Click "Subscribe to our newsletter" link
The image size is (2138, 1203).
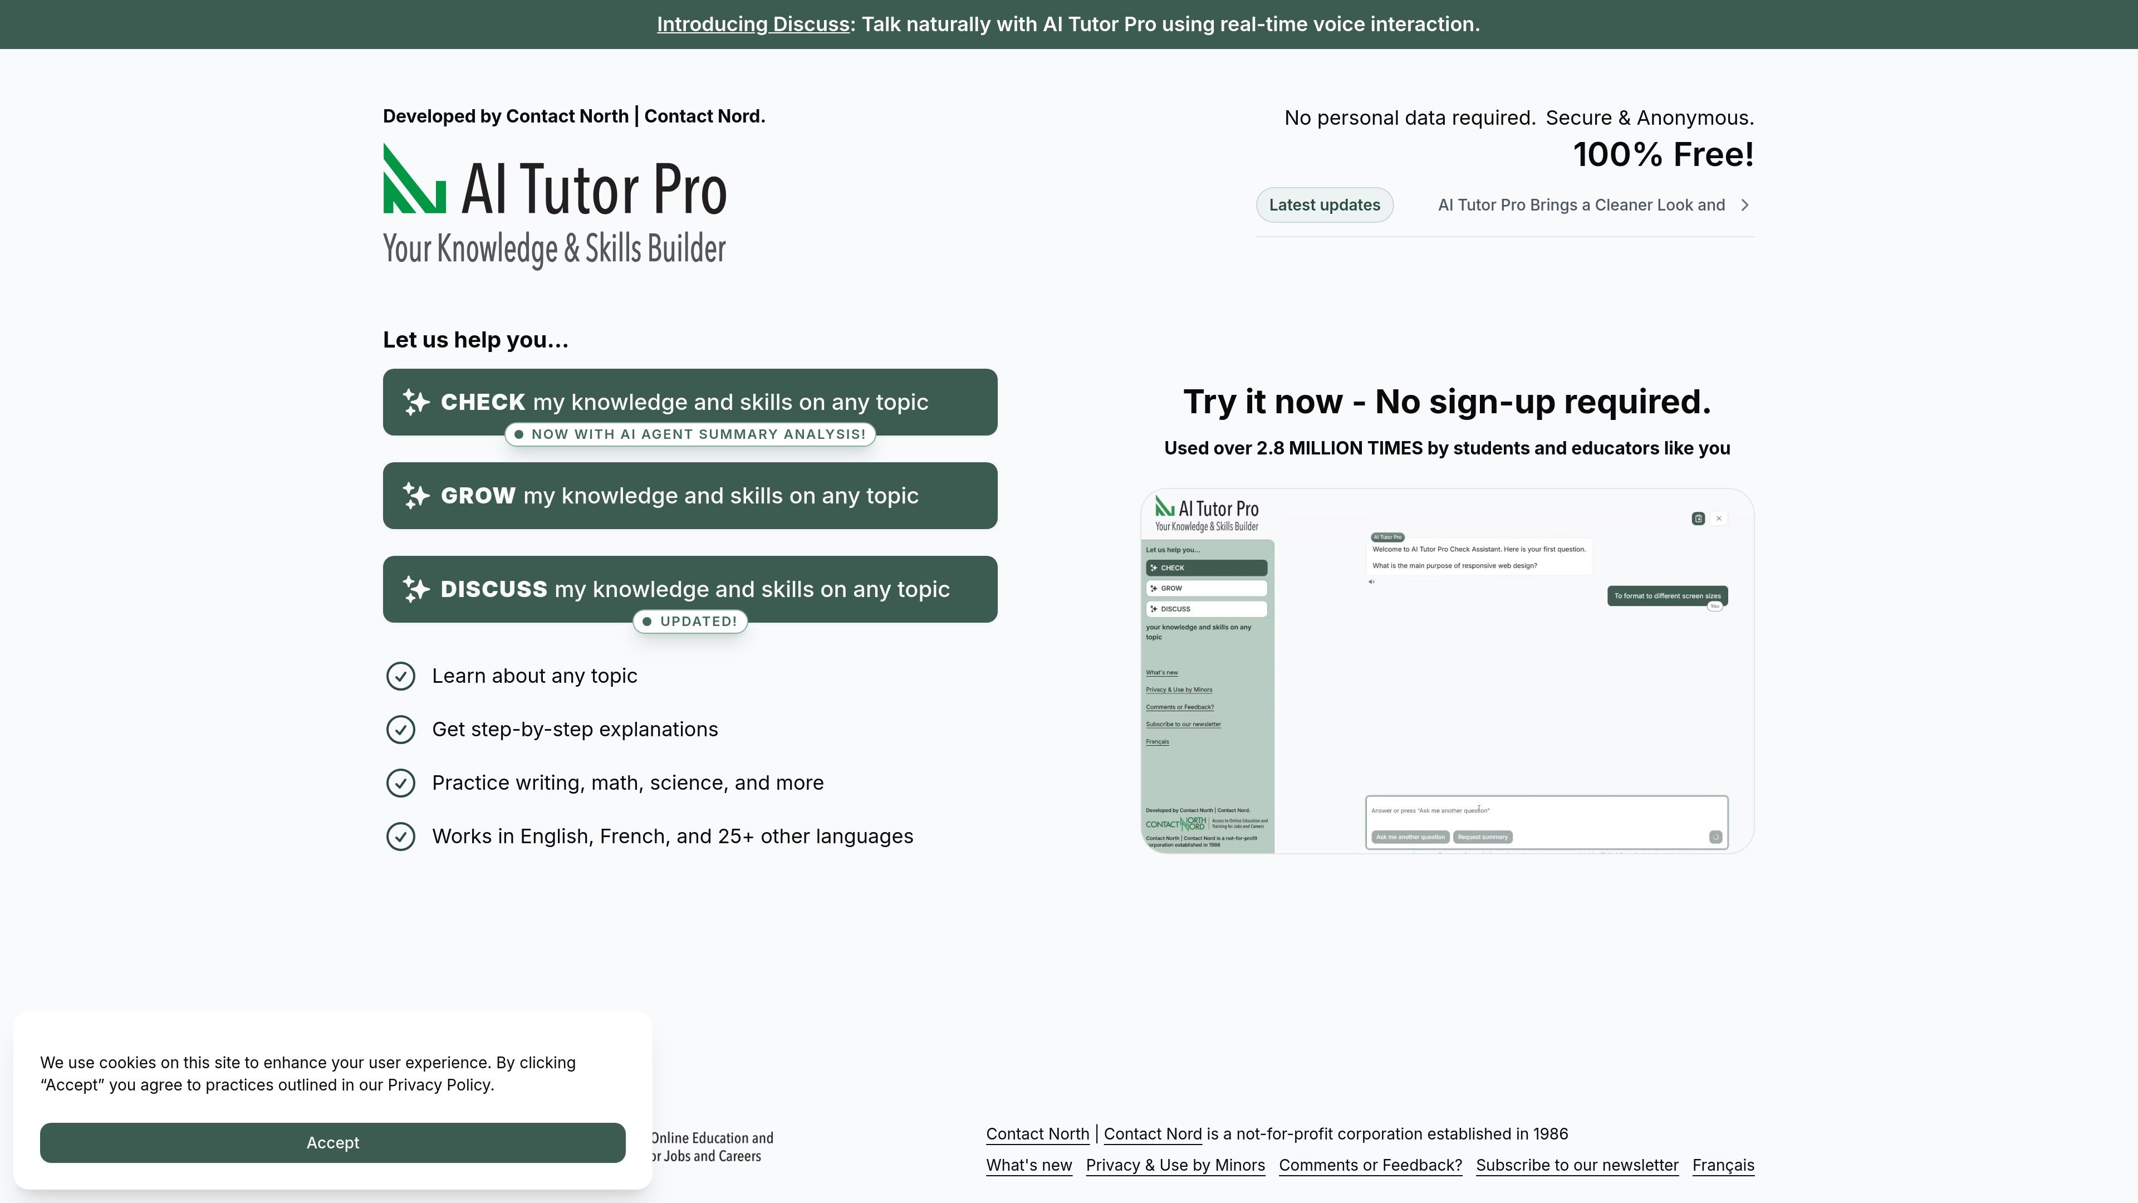[1577, 1166]
